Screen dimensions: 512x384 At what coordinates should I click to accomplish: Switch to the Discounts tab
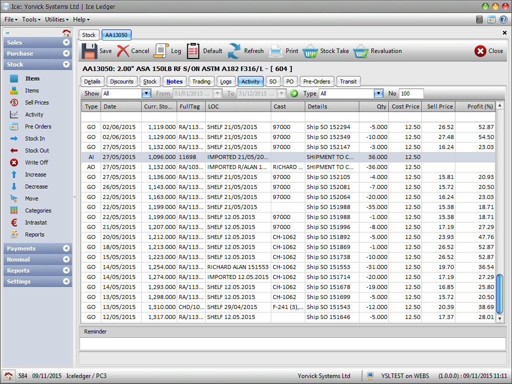[122, 81]
